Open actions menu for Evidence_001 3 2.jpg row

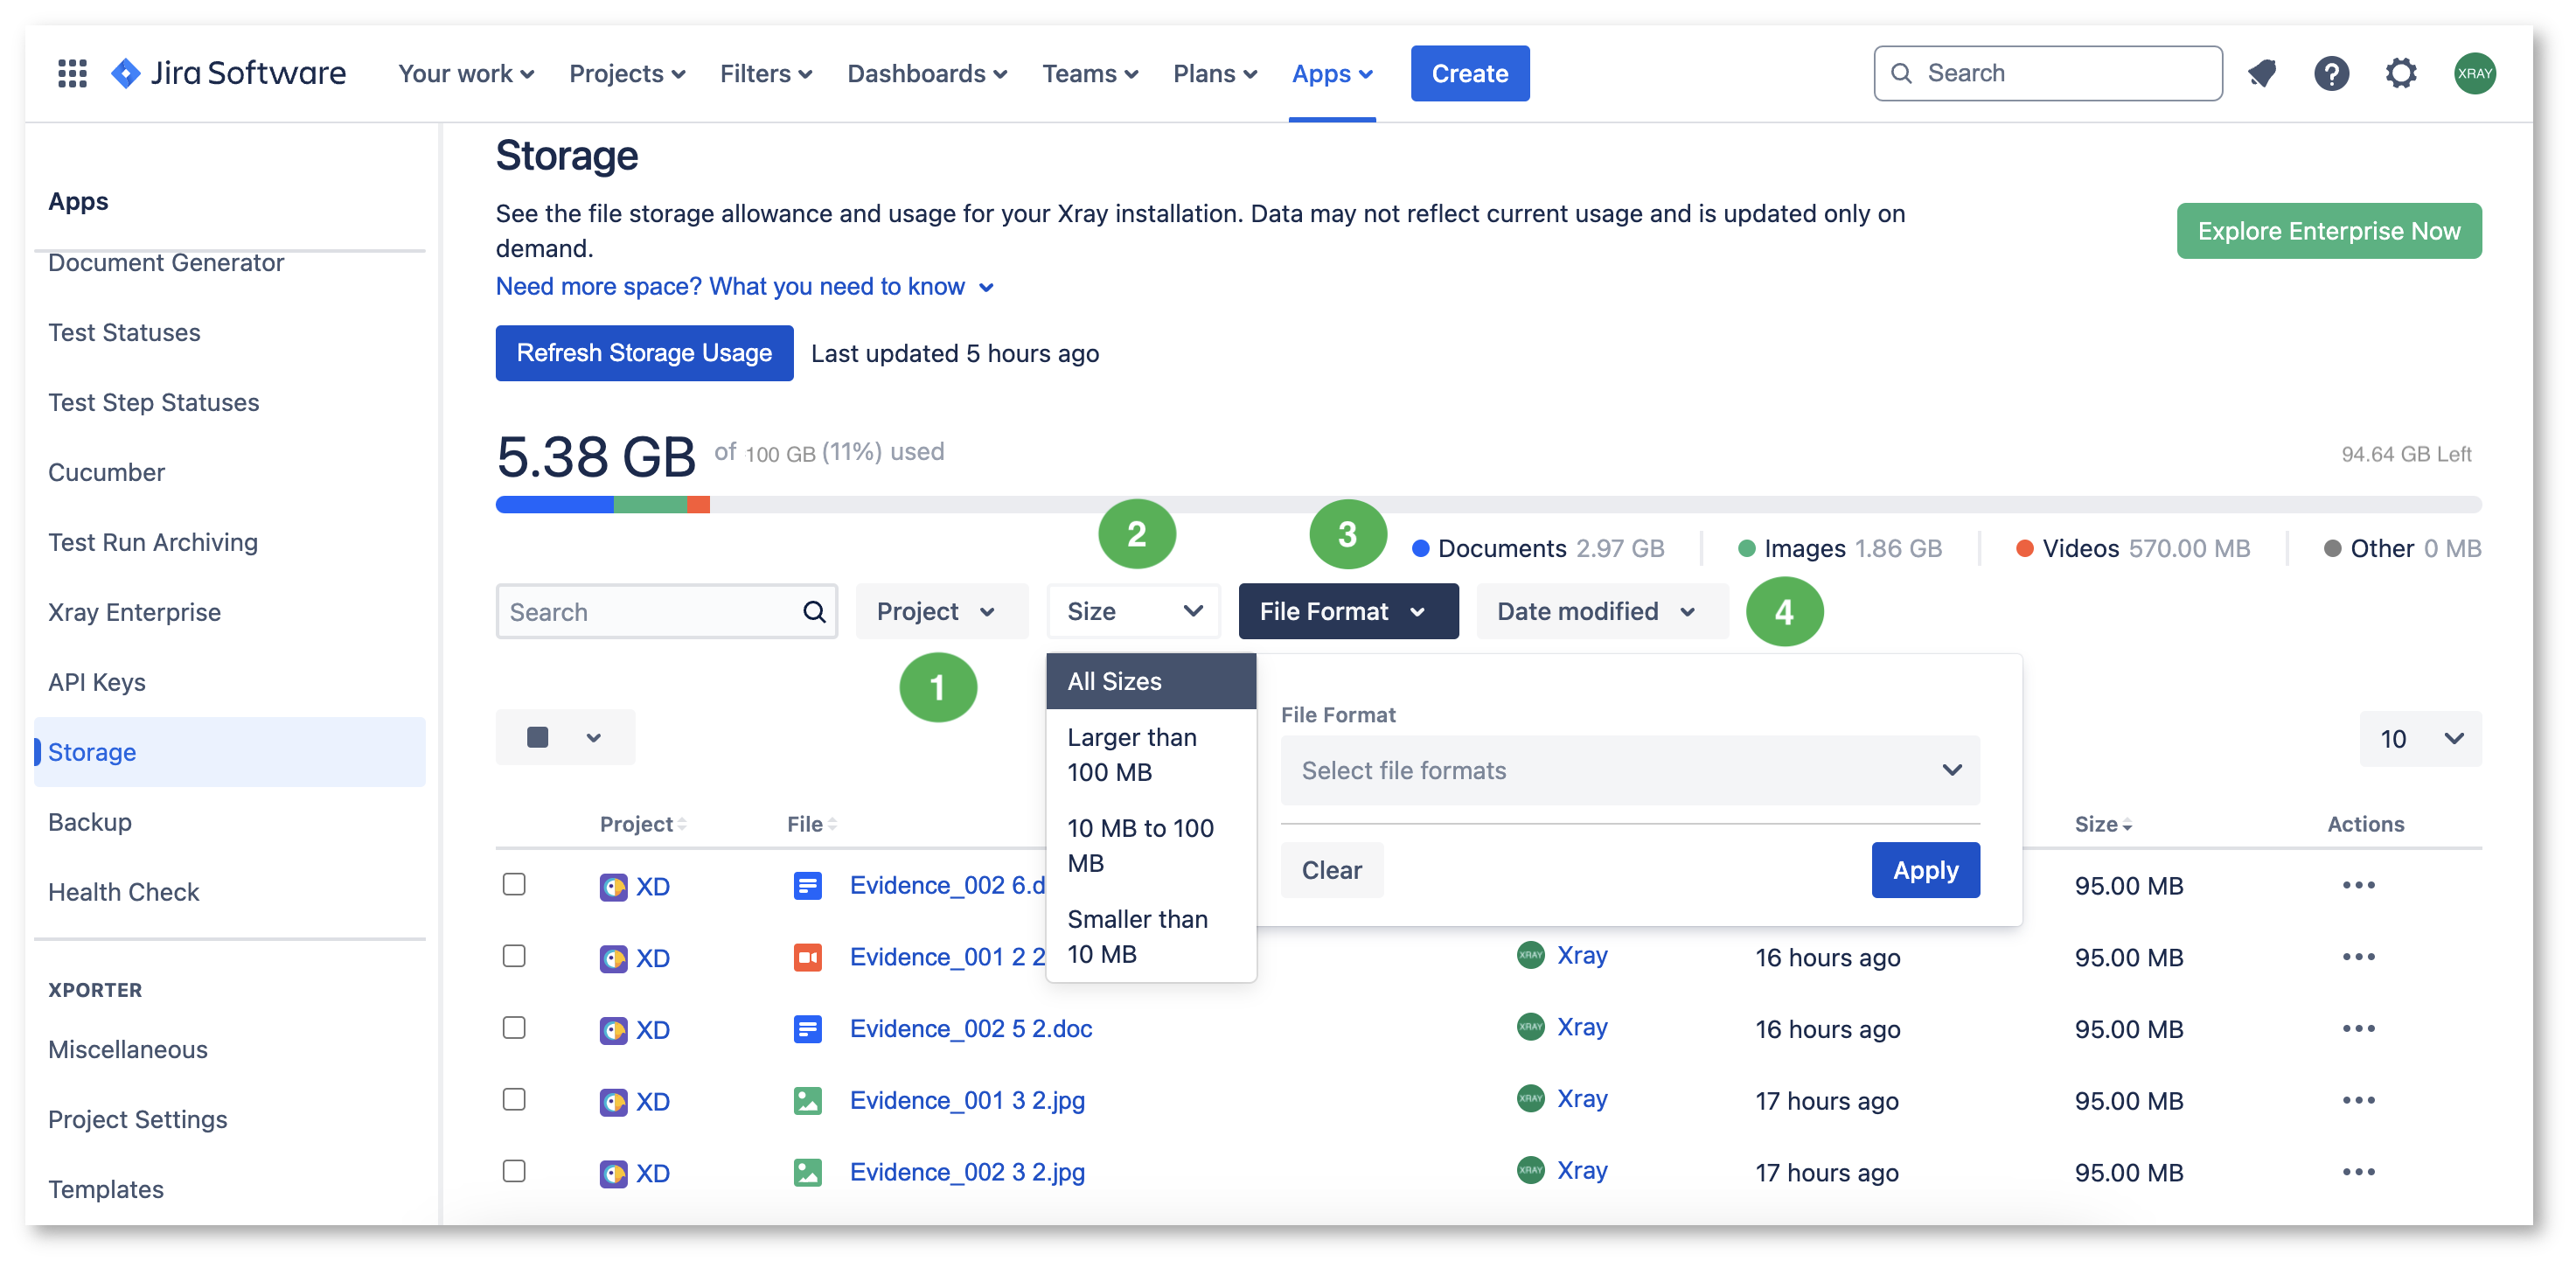(2358, 1100)
